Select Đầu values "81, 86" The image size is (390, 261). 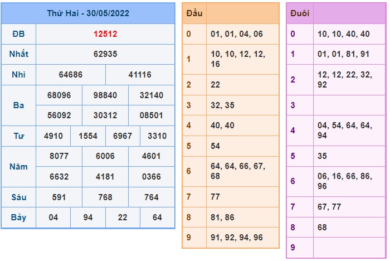point(223,217)
